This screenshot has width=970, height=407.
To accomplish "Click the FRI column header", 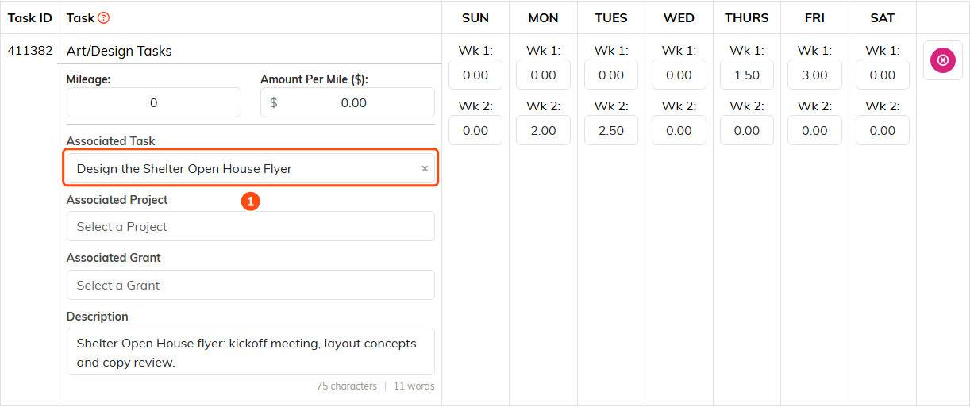I will point(814,17).
